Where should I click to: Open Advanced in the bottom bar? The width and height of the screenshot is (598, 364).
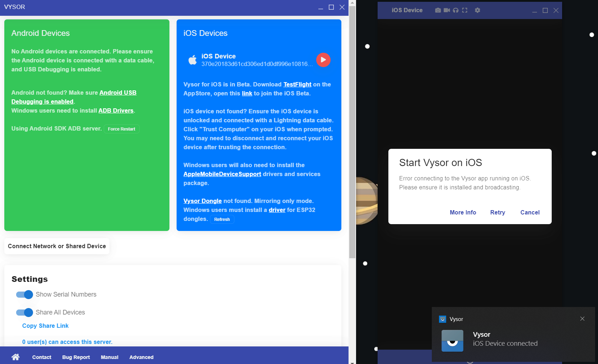(x=141, y=357)
